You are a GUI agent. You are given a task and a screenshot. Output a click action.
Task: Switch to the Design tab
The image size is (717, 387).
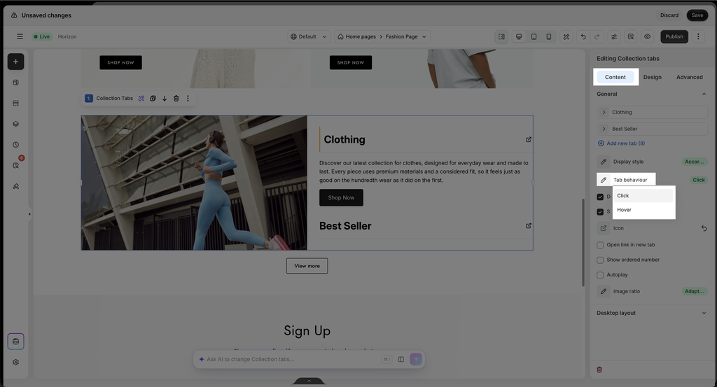click(652, 77)
